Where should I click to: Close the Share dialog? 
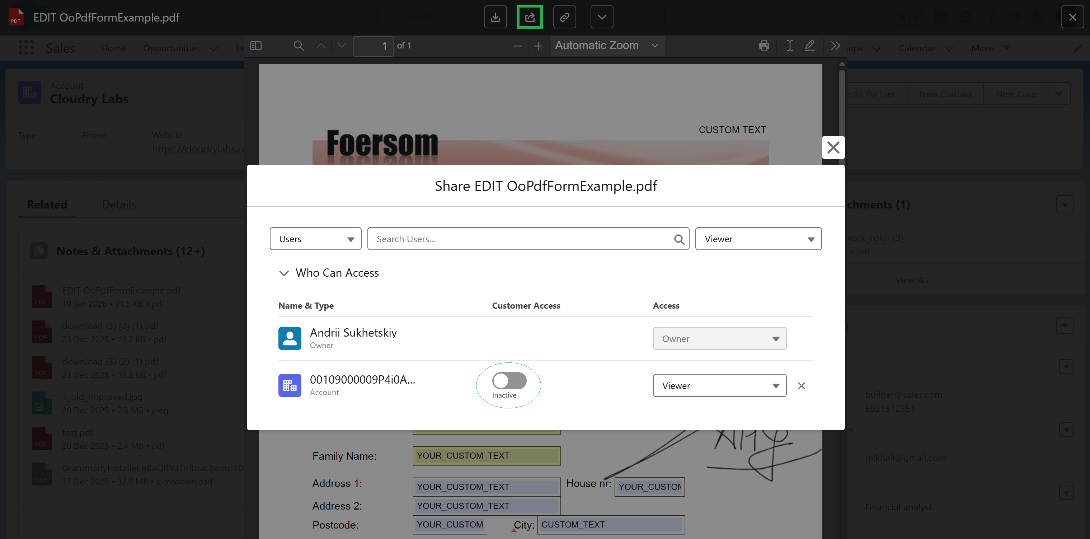coord(833,147)
